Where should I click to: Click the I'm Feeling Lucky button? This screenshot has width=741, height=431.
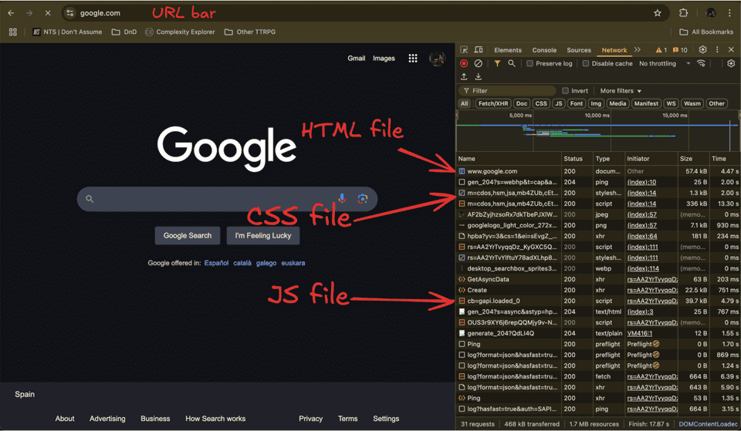tap(263, 236)
